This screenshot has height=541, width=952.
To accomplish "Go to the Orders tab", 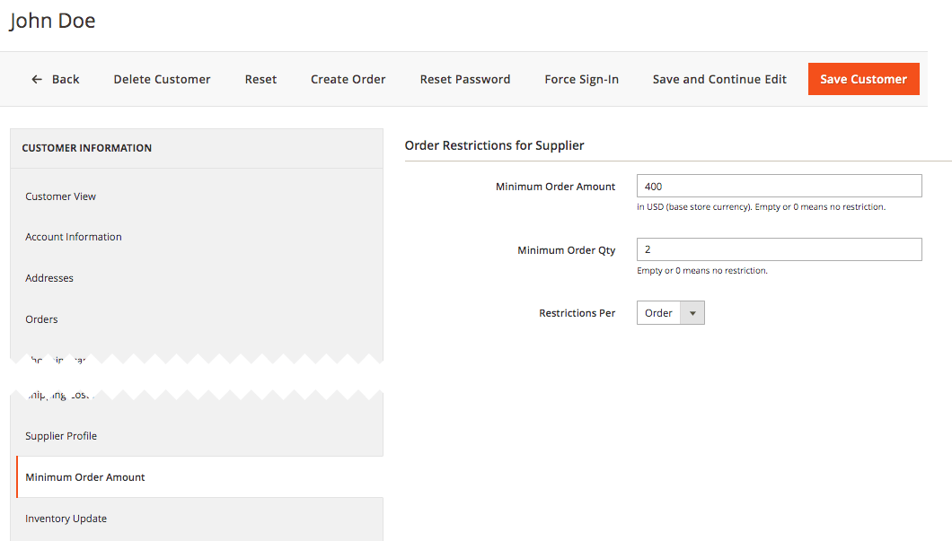I will point(41,319).
